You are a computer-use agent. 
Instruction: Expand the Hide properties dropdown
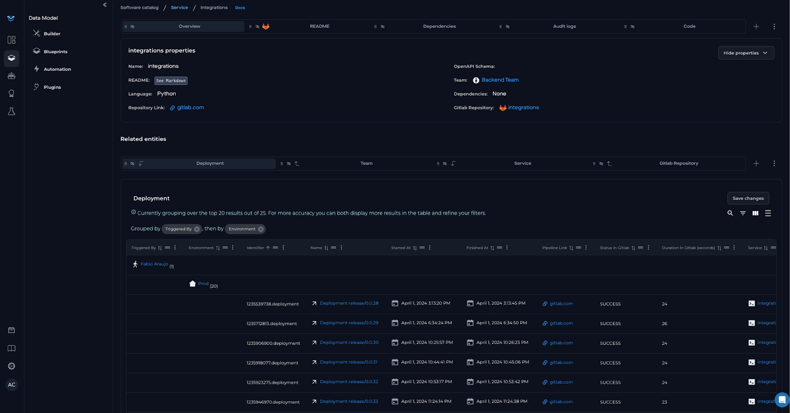click(746, 53)
